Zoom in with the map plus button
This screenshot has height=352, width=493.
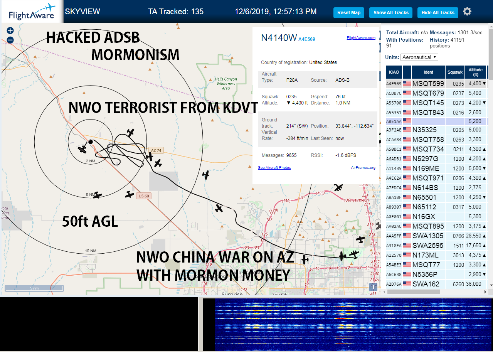[10, 30]
